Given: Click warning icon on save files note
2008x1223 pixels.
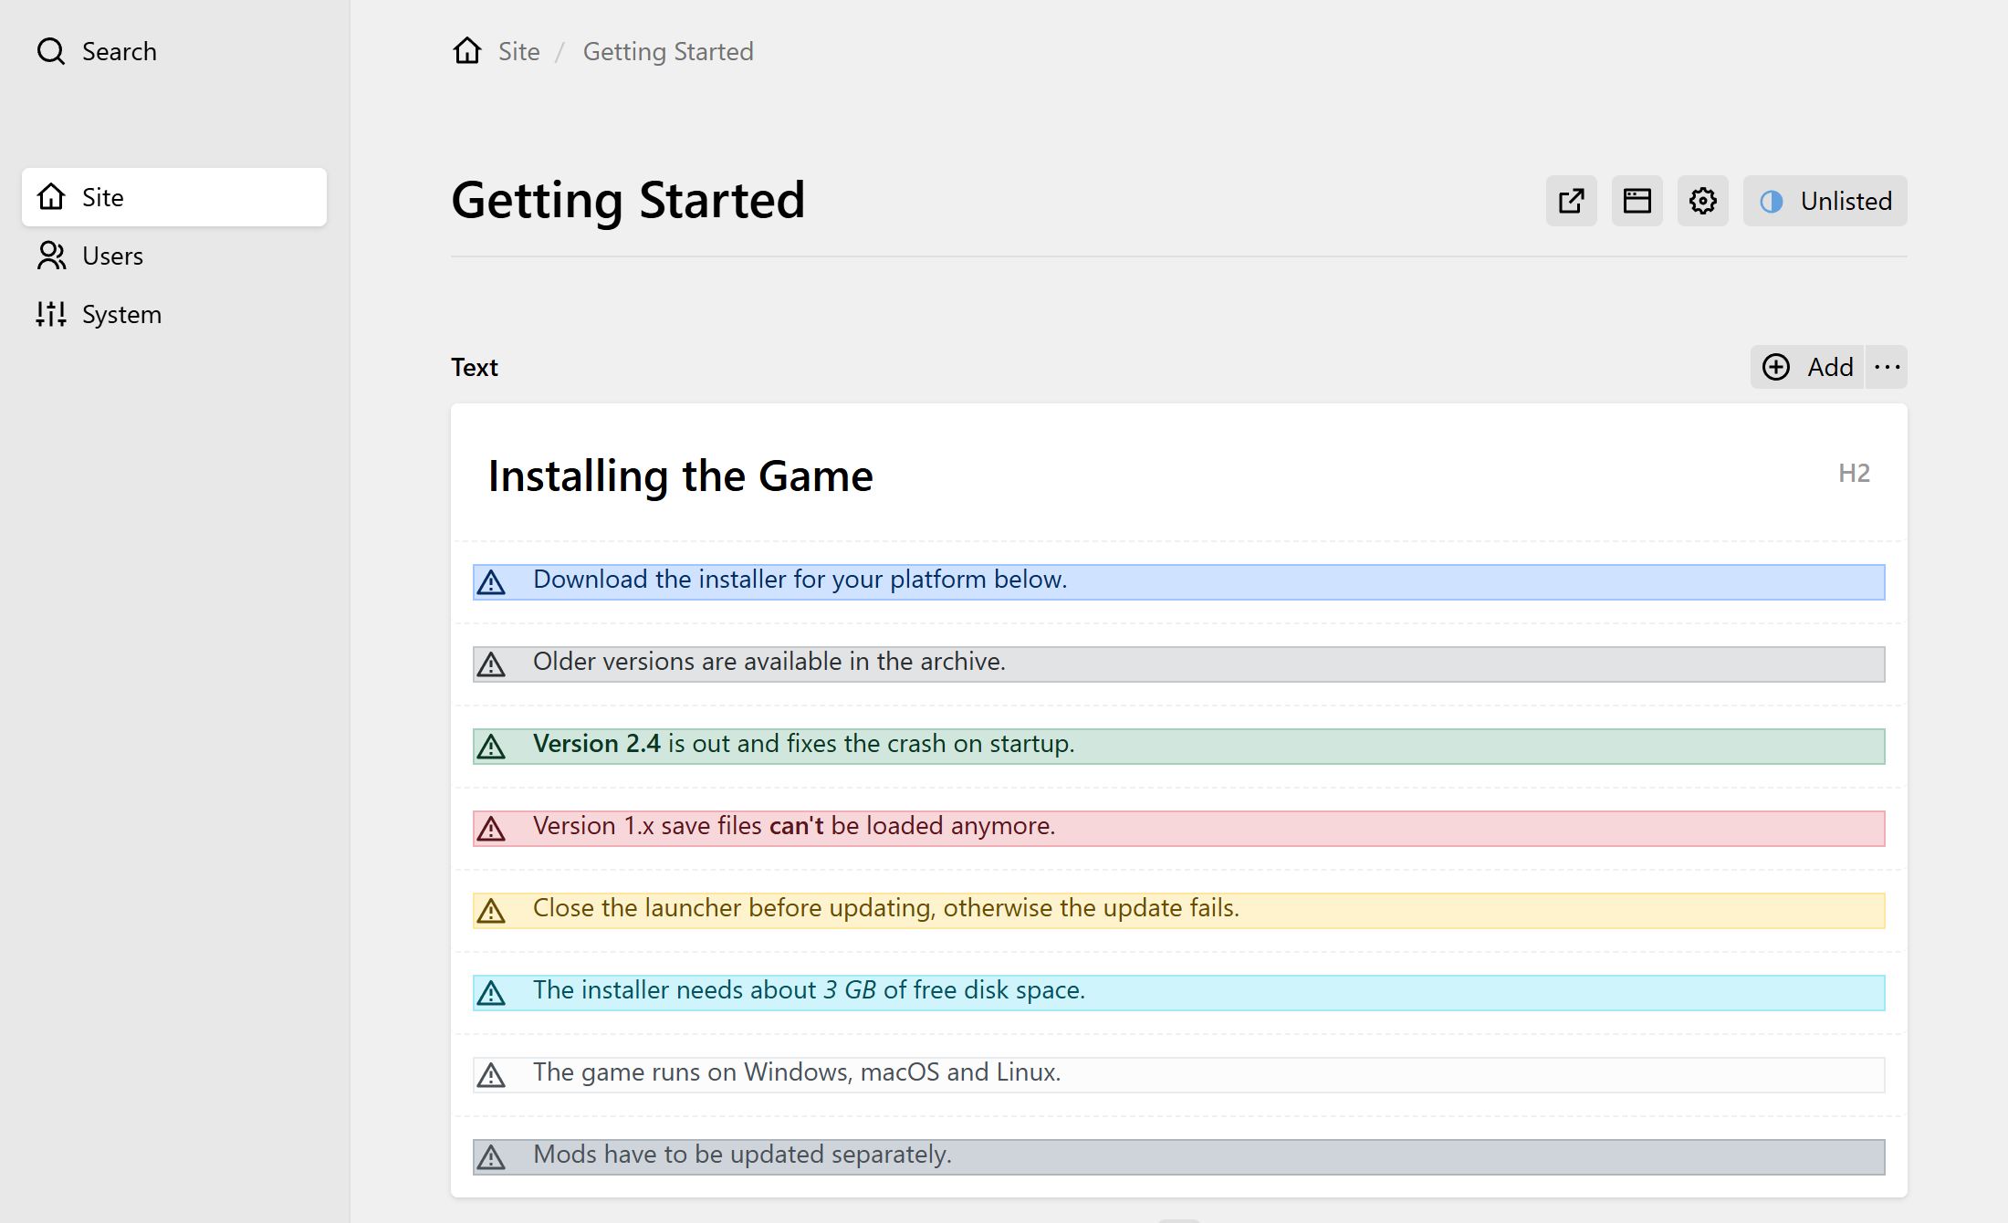Looking at the screenshot, I should [491, 829].
